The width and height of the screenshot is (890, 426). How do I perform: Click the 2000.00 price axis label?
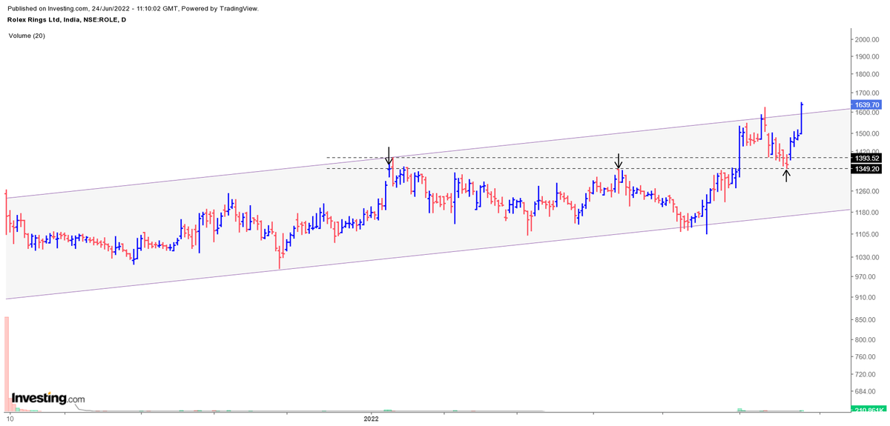[866, 39]
